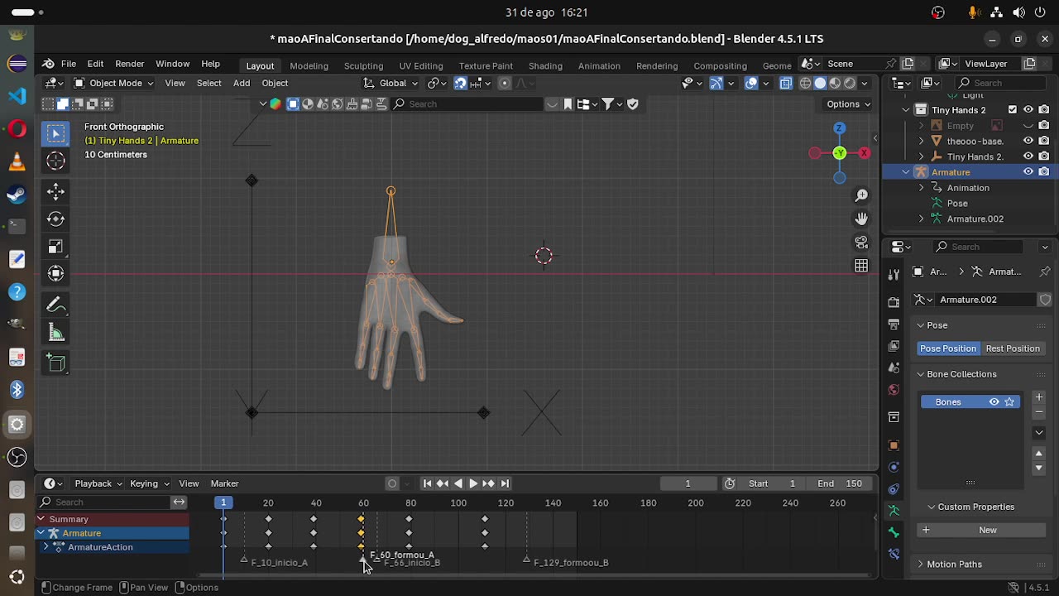The height and width of the screenshot is (596, 1059).
Task: Toggle camera view icon in viewport
Action: pos(861,243)
